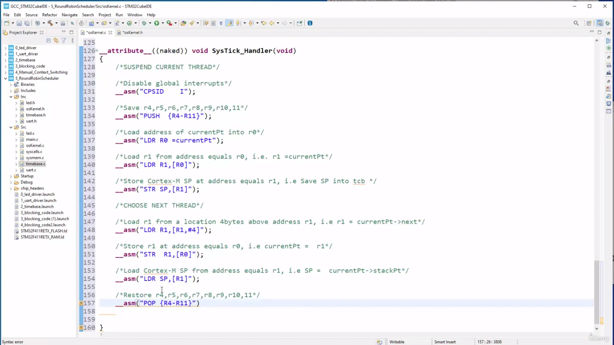Open the Window menu
The image size is (614, 345).
135,15
